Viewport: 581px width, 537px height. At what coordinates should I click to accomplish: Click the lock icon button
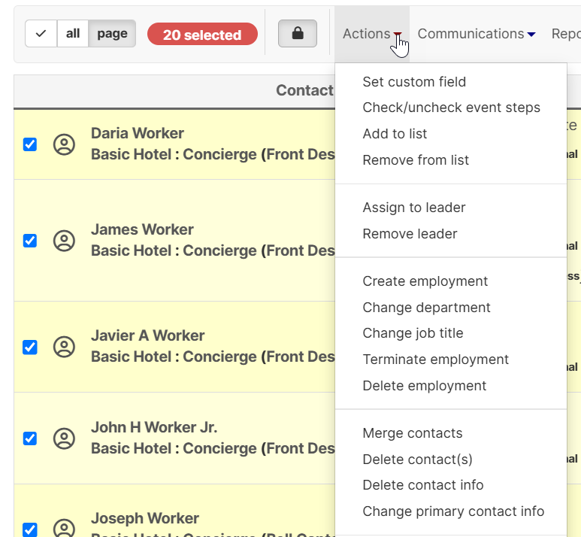pyautogui.click(x=298, y=33)
